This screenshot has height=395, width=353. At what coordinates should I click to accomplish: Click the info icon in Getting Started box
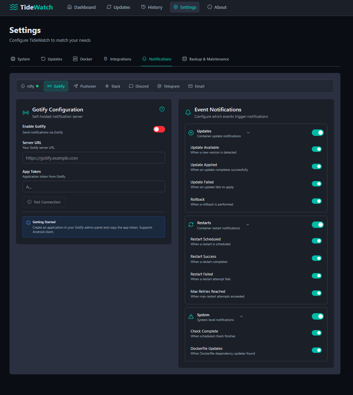(28, 222)
